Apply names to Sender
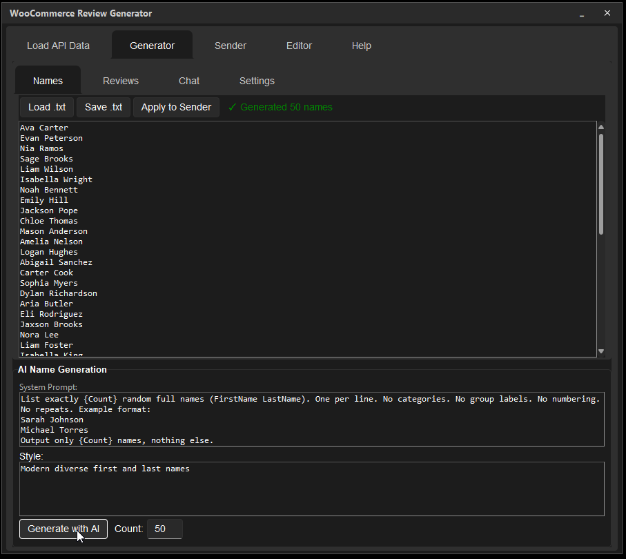 click(176, 107)
